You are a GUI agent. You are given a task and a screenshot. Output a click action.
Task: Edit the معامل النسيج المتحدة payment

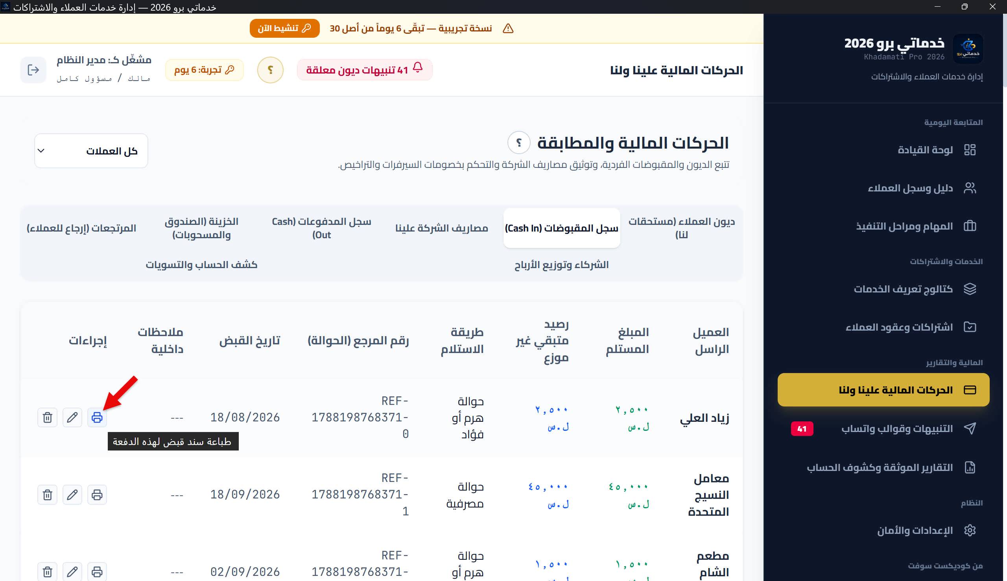pos(72,495)
